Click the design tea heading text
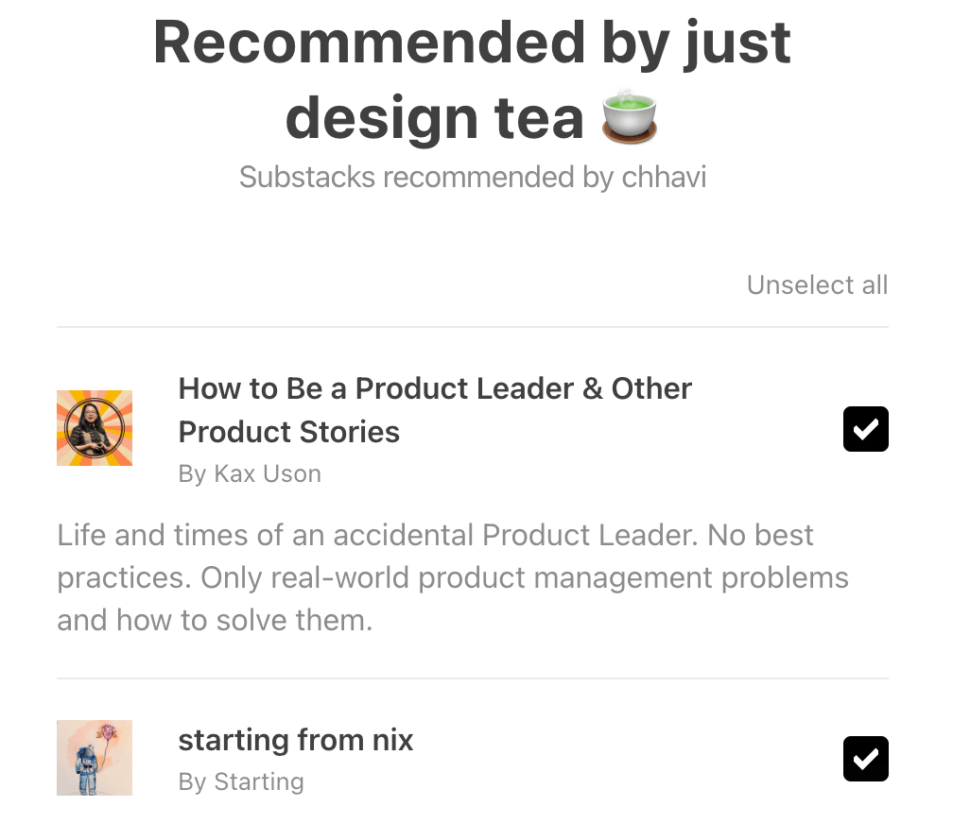 tap(435, 118)
